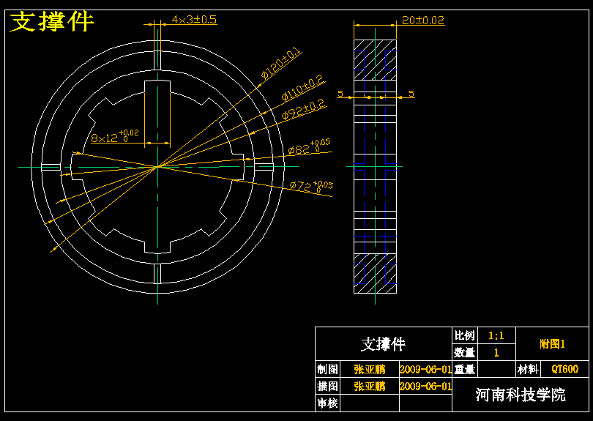Viewport: 593px width, 421px height.
Task: Click the 描图 label cell
Action: click(x=327, y=386)
